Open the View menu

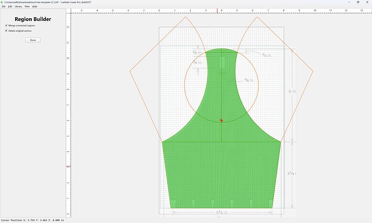coord(27,6)
